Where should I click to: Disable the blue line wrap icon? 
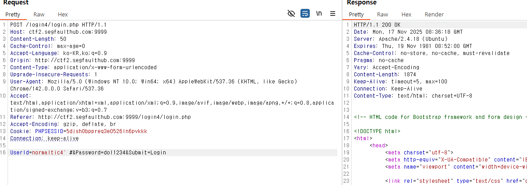tap(305, 14)
